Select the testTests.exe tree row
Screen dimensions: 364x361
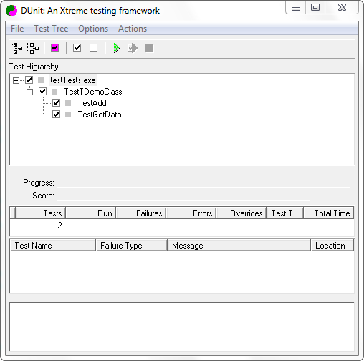pos(73,80)
